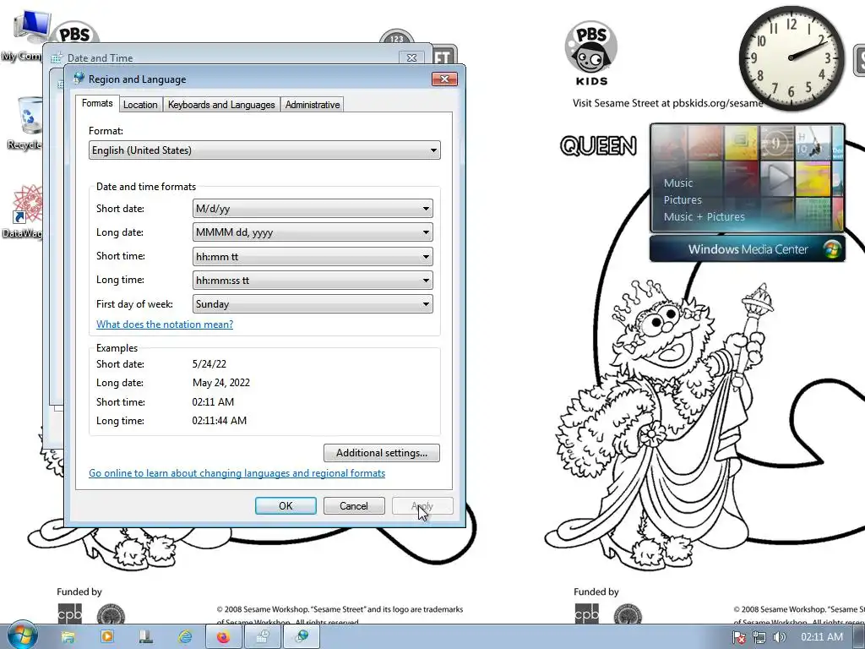Open the Keyboards and Languages tab

[221, 104]
